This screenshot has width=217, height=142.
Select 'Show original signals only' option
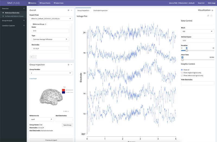(182, 73)
